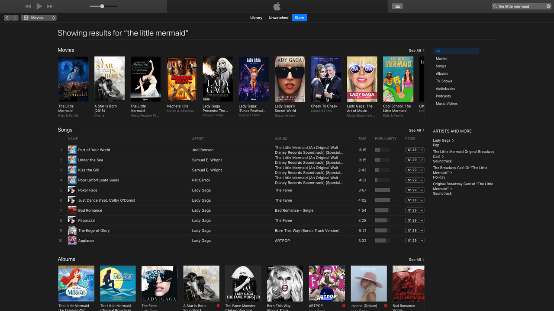554x311 pixels.
Task: Buy Part of Your World for $1.29
Action: pyautogui.click(x=412, y=150)
